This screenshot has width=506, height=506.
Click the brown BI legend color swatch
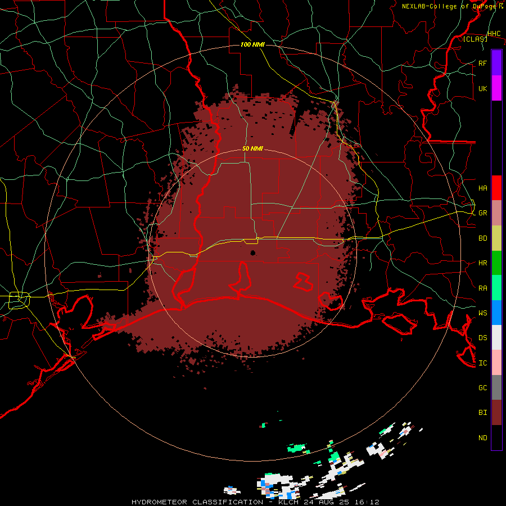point(496,413)
